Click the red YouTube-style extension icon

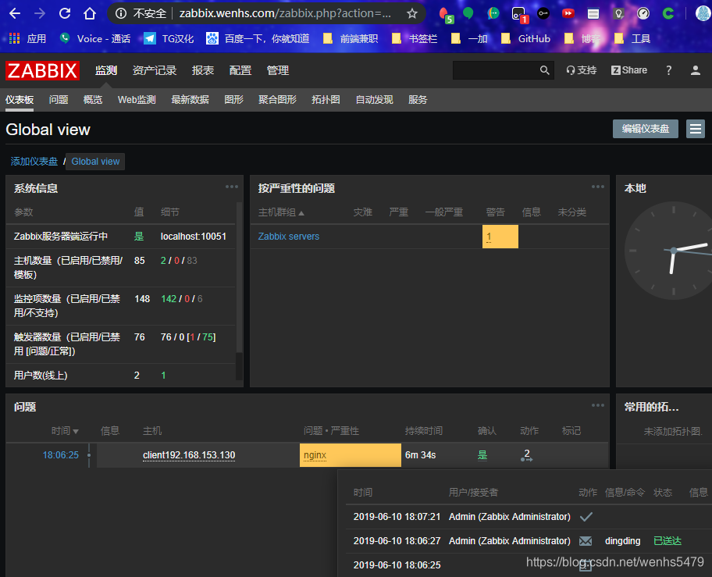[568, 13]
